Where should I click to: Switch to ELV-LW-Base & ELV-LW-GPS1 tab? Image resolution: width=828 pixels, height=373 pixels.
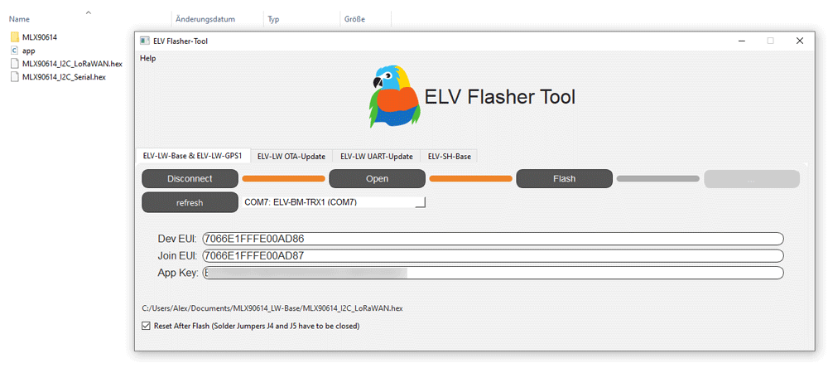(x=193, y=157)
